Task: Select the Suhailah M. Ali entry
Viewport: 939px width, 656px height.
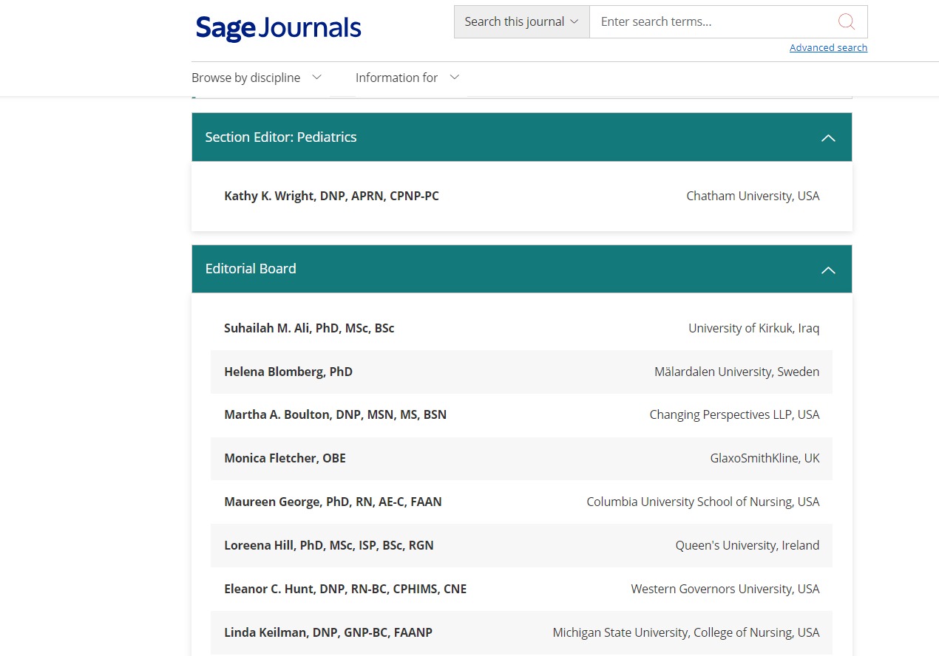Action: (309, 328)
